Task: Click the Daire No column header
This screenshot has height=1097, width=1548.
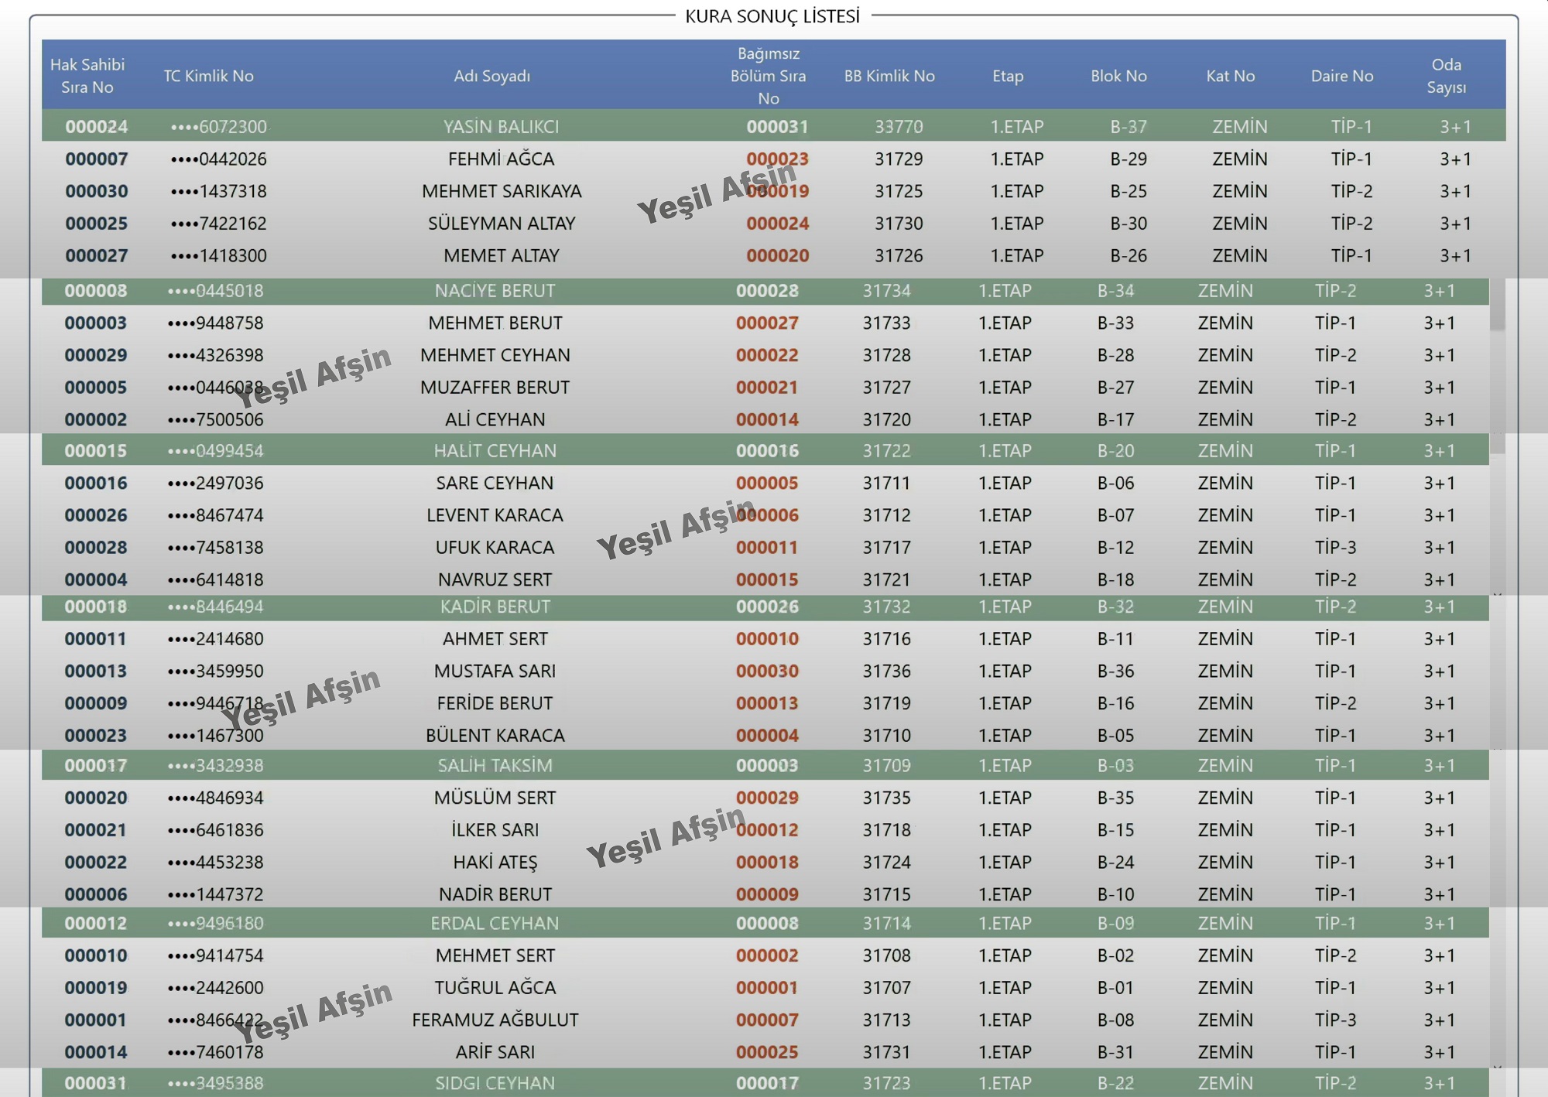Action: click(x=1342, y=76)
